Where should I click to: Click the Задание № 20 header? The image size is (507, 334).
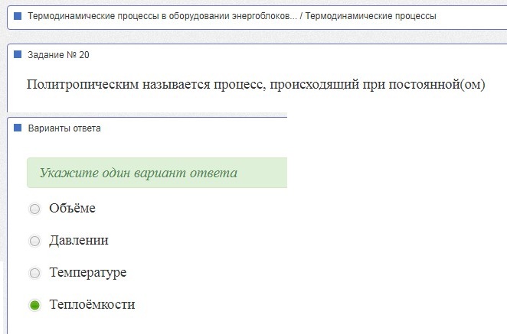tap(58, 55)
